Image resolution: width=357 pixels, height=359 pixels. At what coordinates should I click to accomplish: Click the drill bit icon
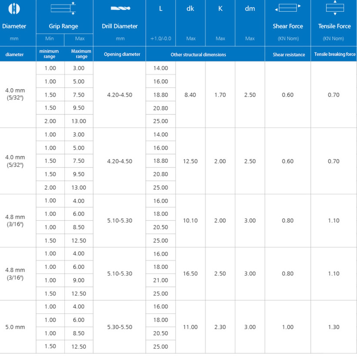[119, 8]
